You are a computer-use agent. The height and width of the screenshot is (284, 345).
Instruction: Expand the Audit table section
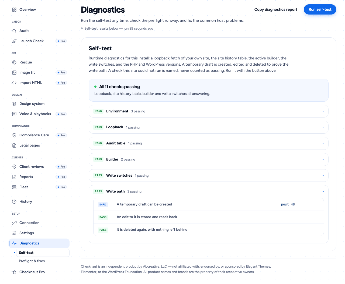209,143
